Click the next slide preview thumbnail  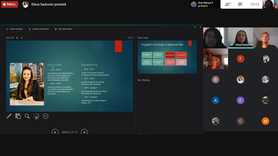(x=167, y=57)
